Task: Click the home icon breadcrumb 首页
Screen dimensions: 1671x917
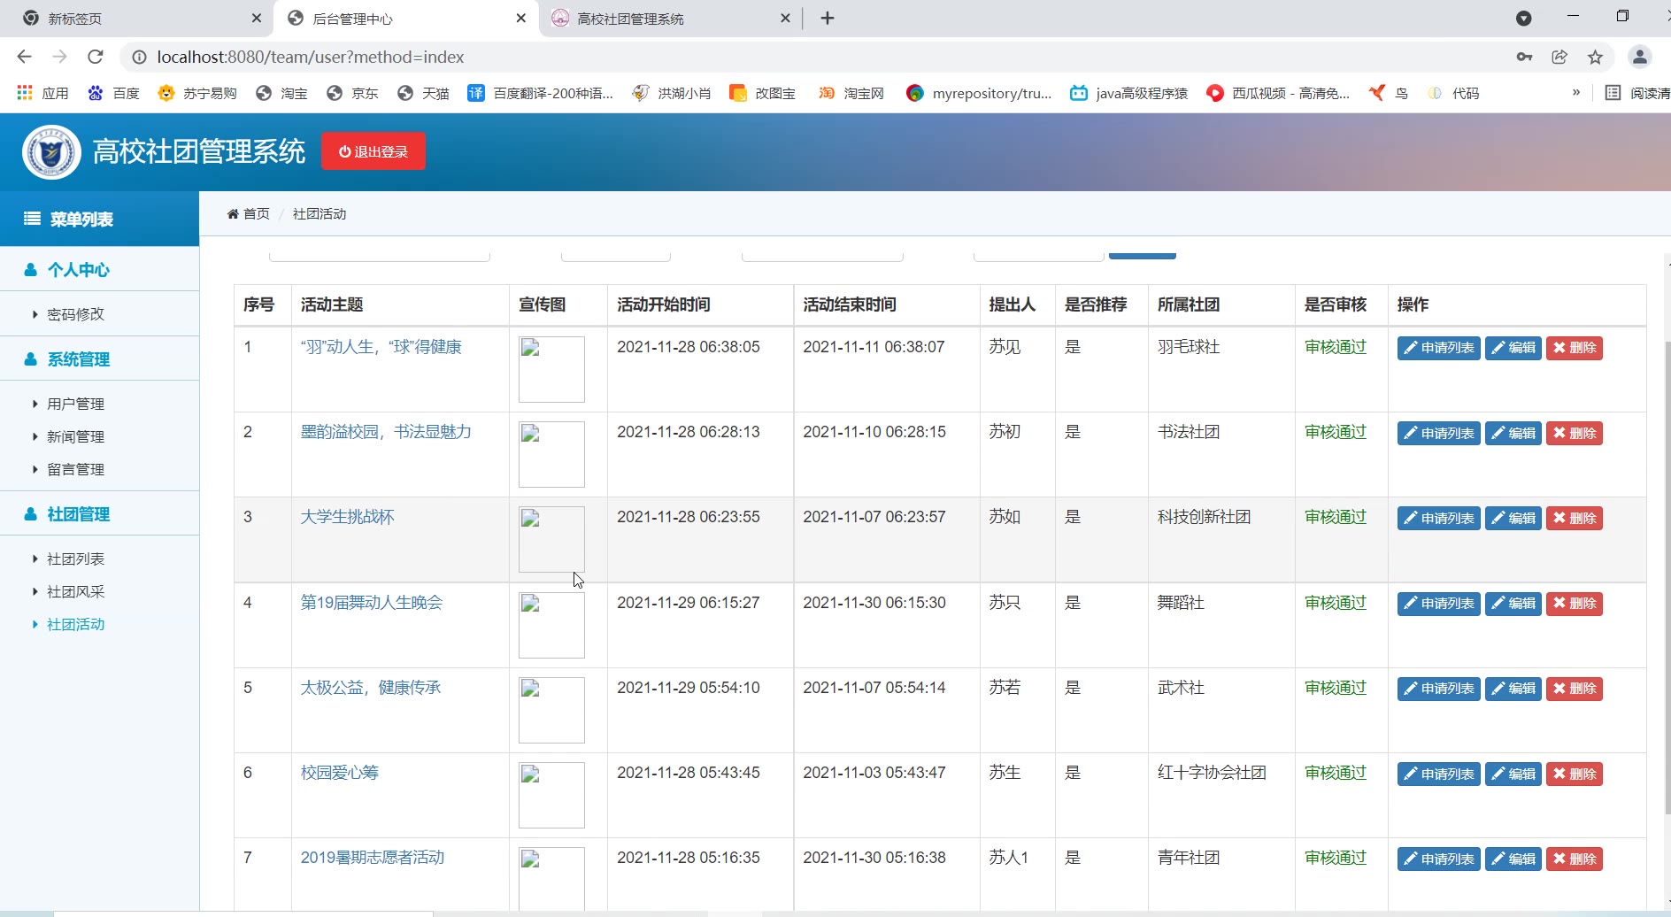Action: coord(249,214)
